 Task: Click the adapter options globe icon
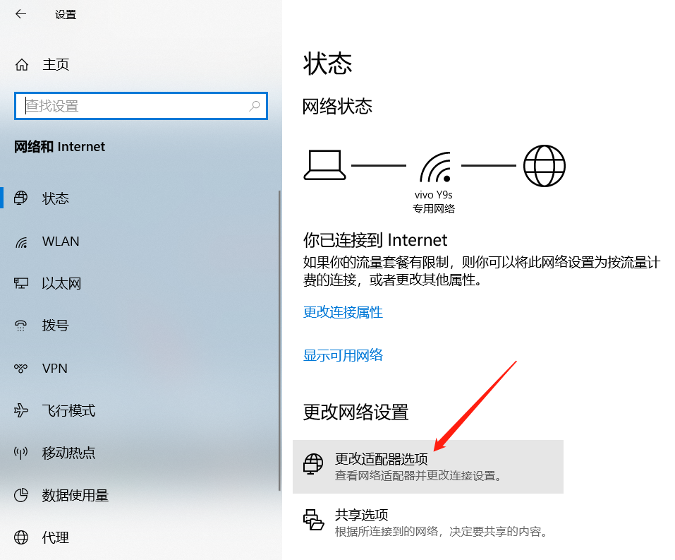tap(313, 464)
